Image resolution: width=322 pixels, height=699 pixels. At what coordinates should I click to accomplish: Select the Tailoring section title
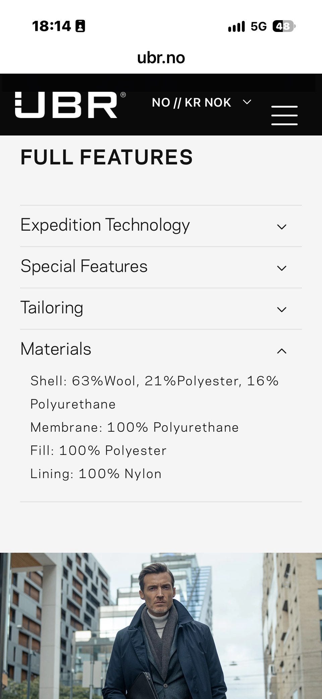(52, 308)
